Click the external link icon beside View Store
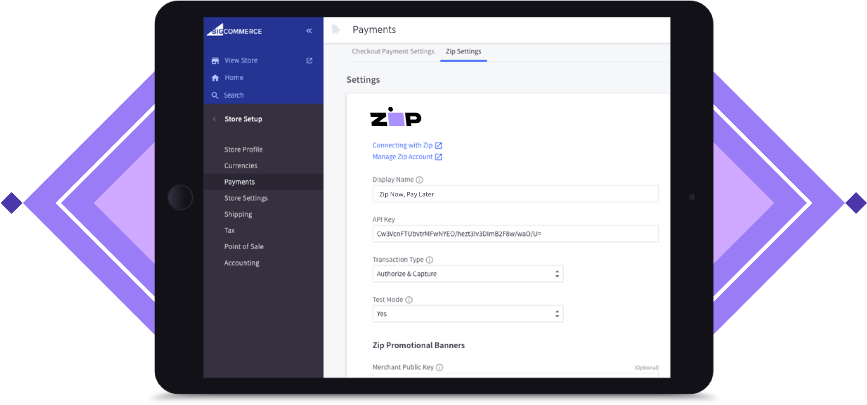Viewport: 867px width, 405px height. 309,61
